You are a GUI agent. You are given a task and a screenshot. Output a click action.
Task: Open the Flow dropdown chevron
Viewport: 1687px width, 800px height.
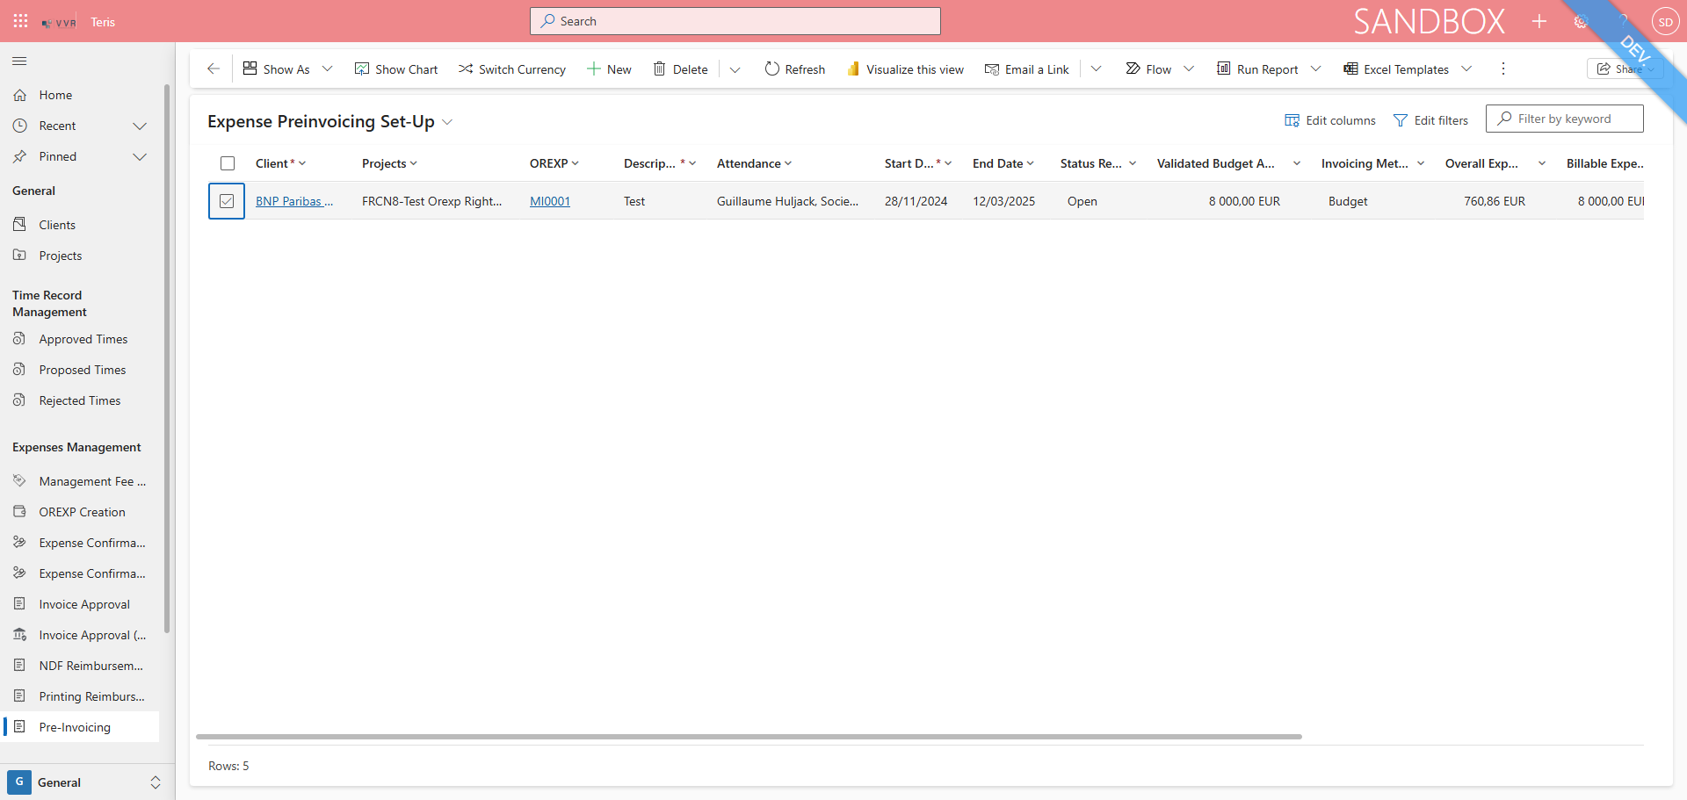pyautogui.click(x=1189, y=68)
